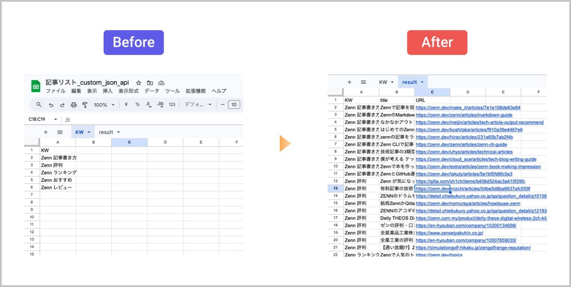Increase decimal places icon
Image resolution: width=571 pixels, height=287 pixels.
(160, 105)
